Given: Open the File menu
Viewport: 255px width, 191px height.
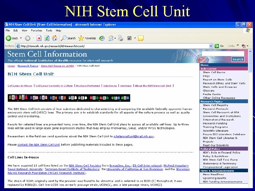Looking at the screenshot, I should click(x=8, y=30).
